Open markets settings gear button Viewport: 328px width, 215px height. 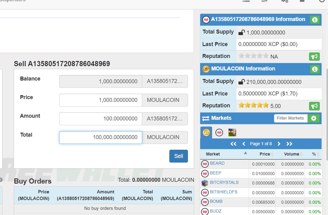point(314,118)
